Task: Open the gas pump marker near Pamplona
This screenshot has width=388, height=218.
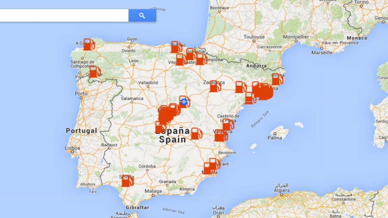Action: (x=201, y=59)
